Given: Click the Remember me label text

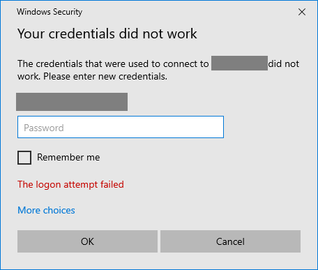Looking at the screenshot, I should 68,158.
